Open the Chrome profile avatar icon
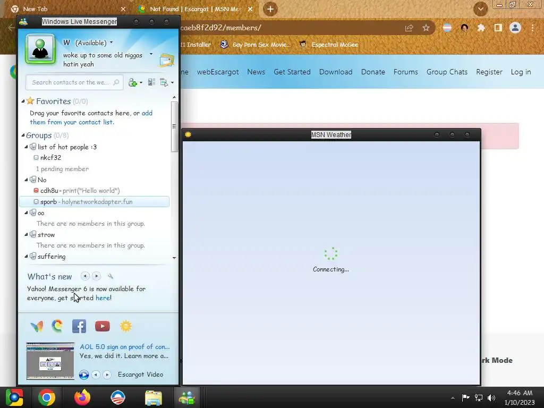Viewport: 544px width, 408px height. pyautogui.click(x=515, y=28)
